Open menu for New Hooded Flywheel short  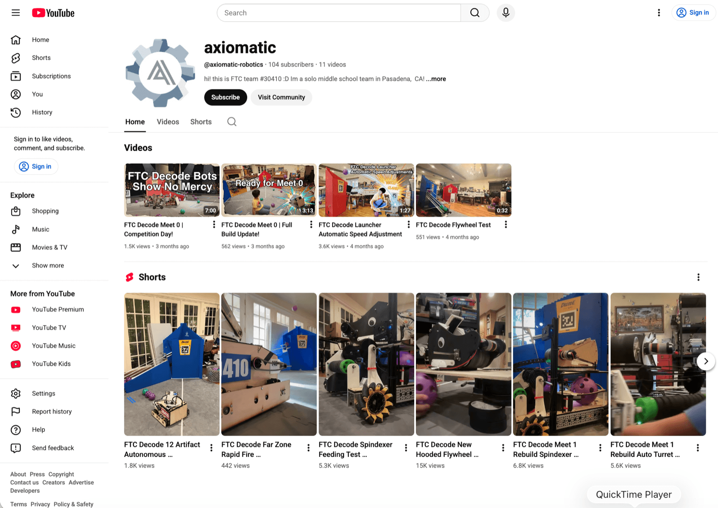503,447
